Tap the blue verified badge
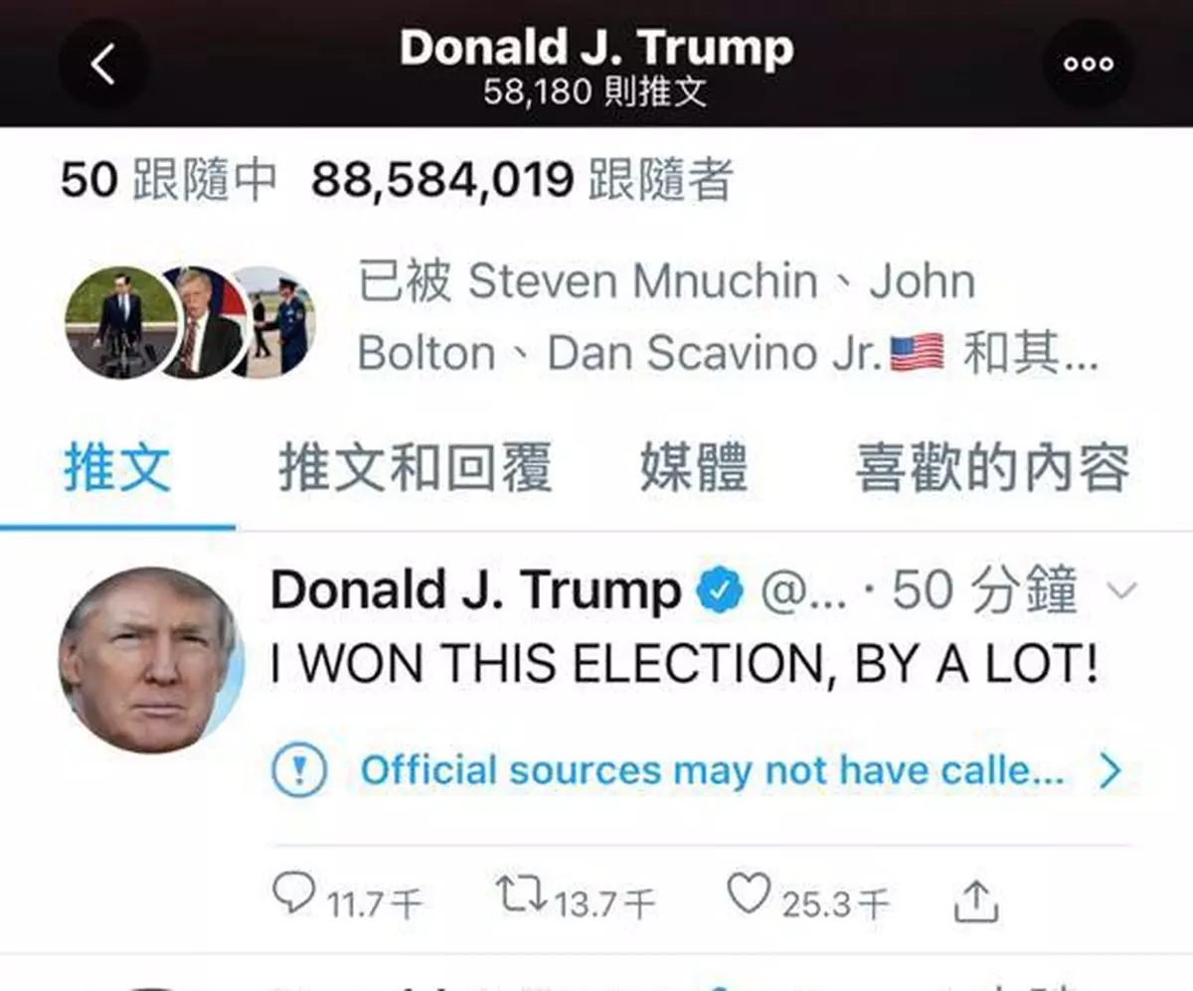 pos(719,593)
